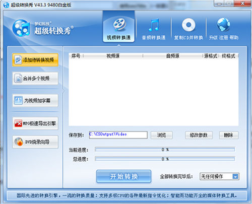Click the DVD burn flame icon

pos(19,142)
